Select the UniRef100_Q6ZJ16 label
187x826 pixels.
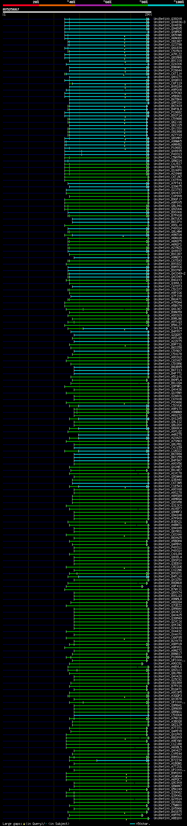click(x=167, y=122)
